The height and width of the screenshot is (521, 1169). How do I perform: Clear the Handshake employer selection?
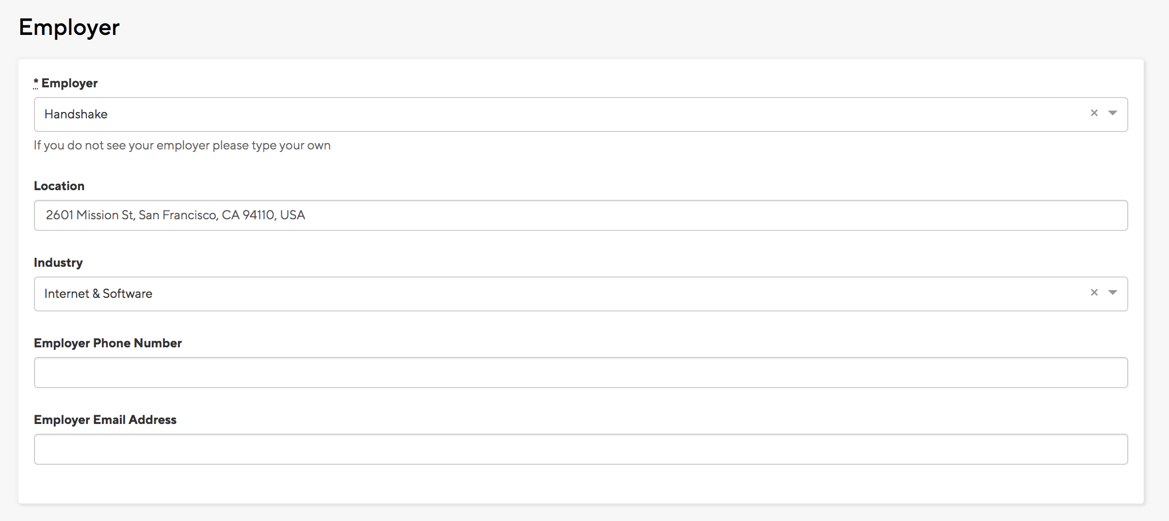1094,113
